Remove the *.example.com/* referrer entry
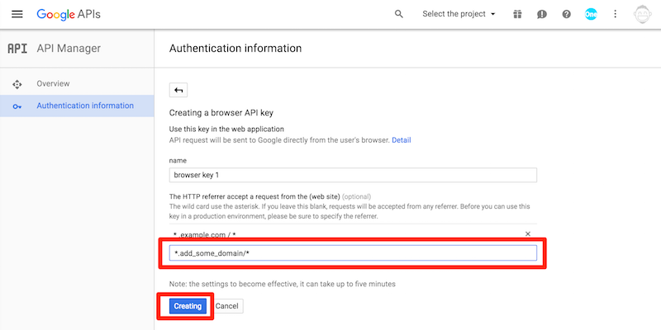661x330 pixels. [528, 233]
